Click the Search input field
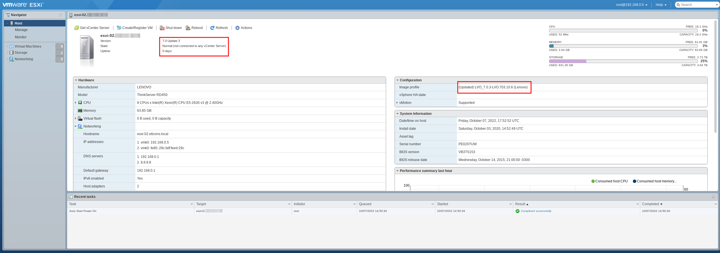720x253 pixels. coord(697,5)
